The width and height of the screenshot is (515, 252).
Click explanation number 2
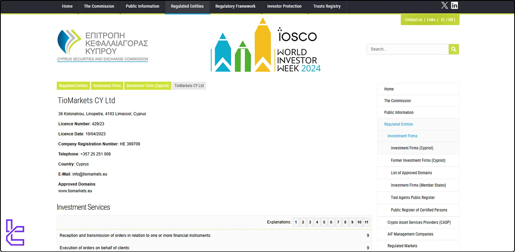point(303,222)
